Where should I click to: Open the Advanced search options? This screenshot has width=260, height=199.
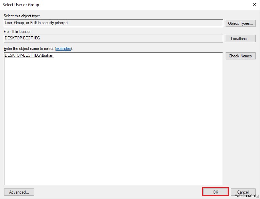(x=19, y=192)
